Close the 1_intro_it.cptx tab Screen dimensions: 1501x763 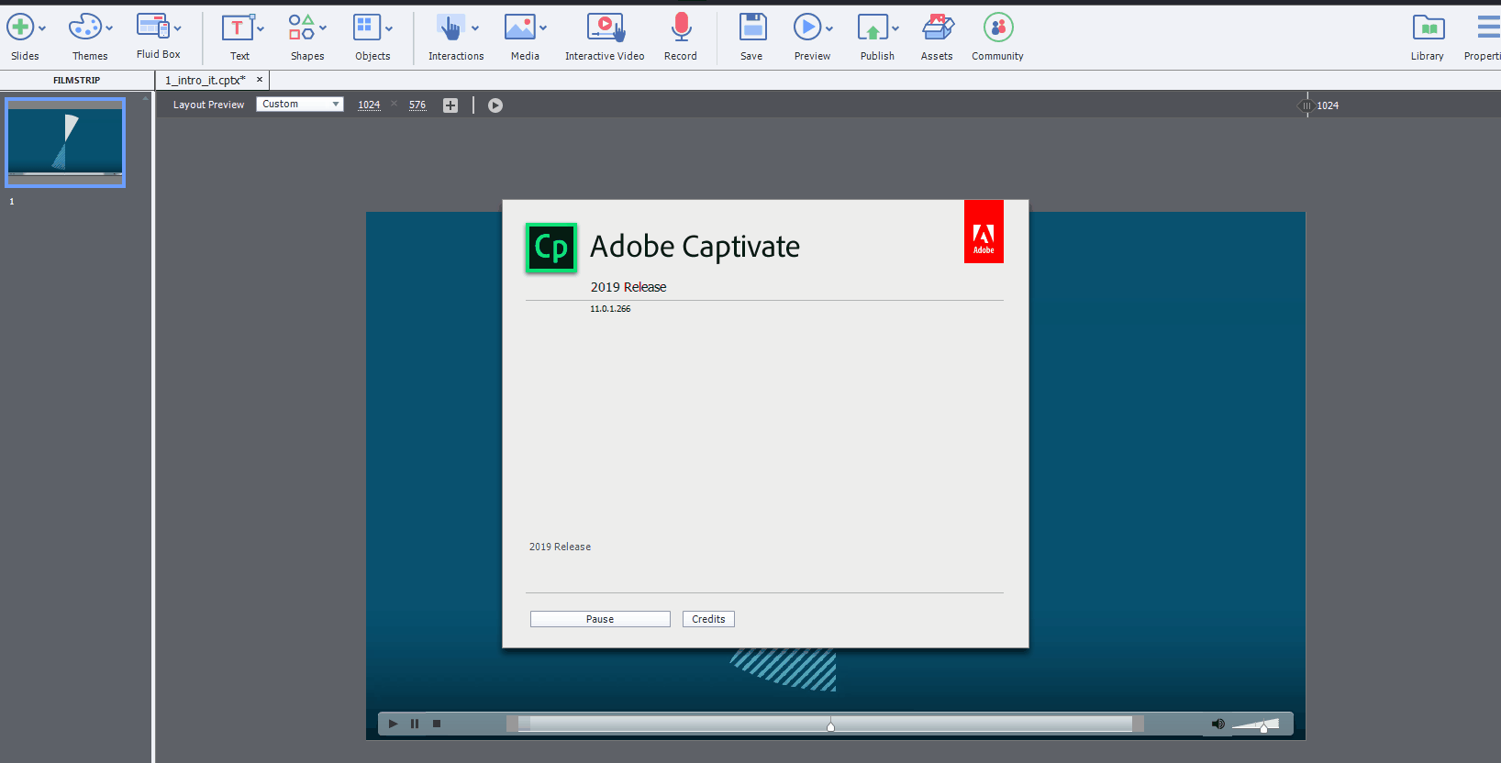[x=260, y=80]
